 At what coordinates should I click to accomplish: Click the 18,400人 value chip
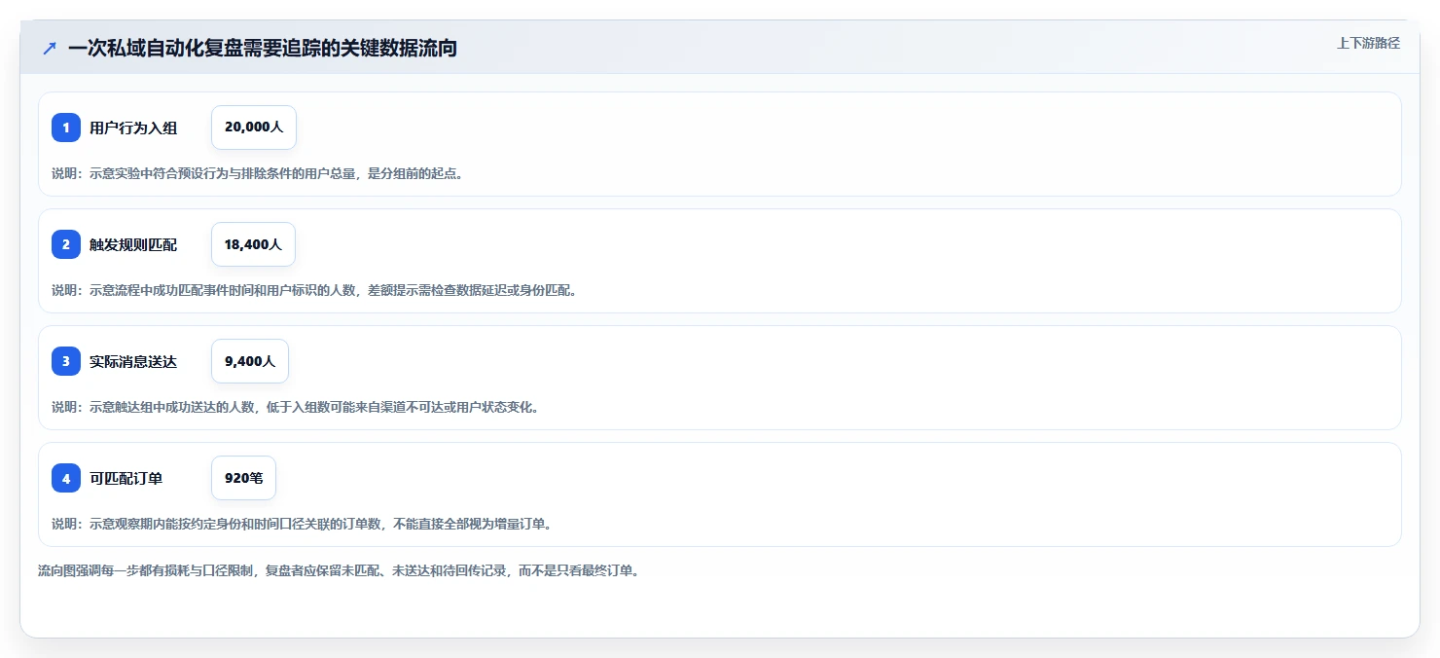pyautogui.click(x=253, y=244)
